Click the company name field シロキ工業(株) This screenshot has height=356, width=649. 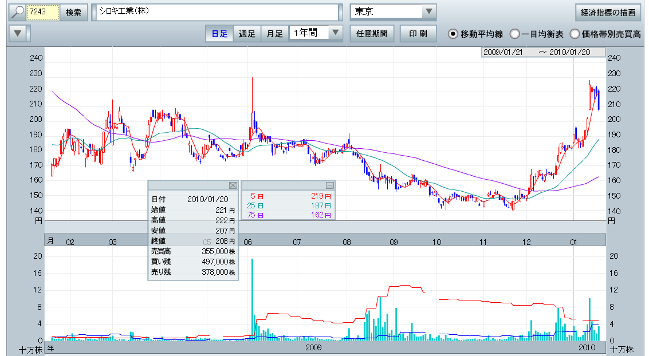tap(218, 12)
